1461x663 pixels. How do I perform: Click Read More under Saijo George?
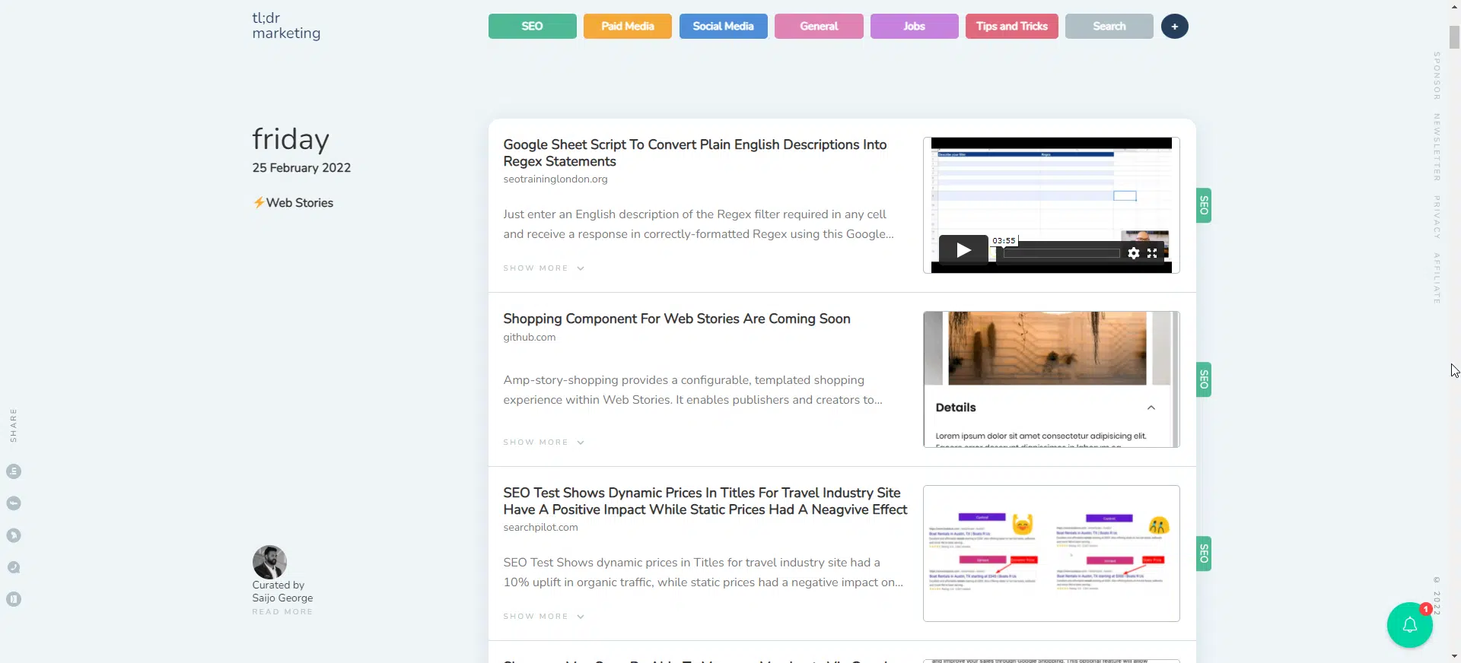[x=282, y=612]
